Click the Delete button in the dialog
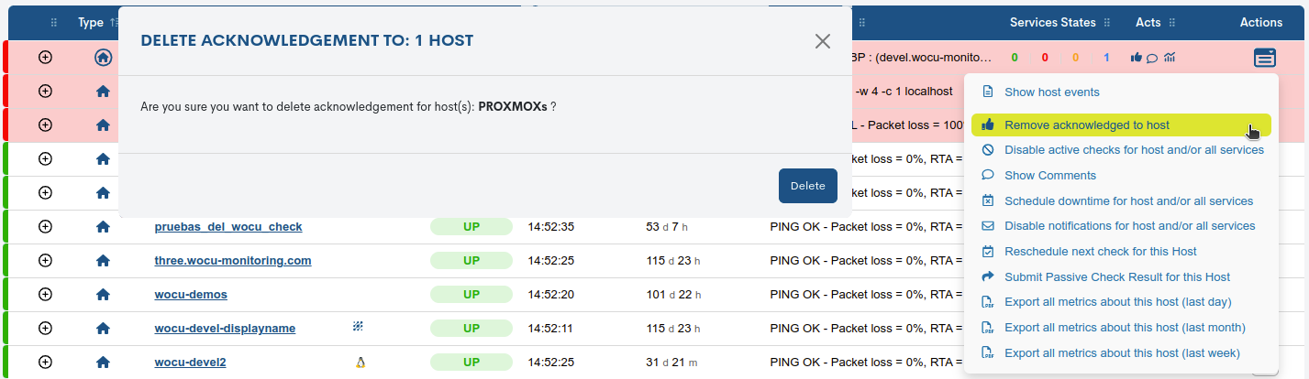The image size is (1309, 379). pos(807,186)
